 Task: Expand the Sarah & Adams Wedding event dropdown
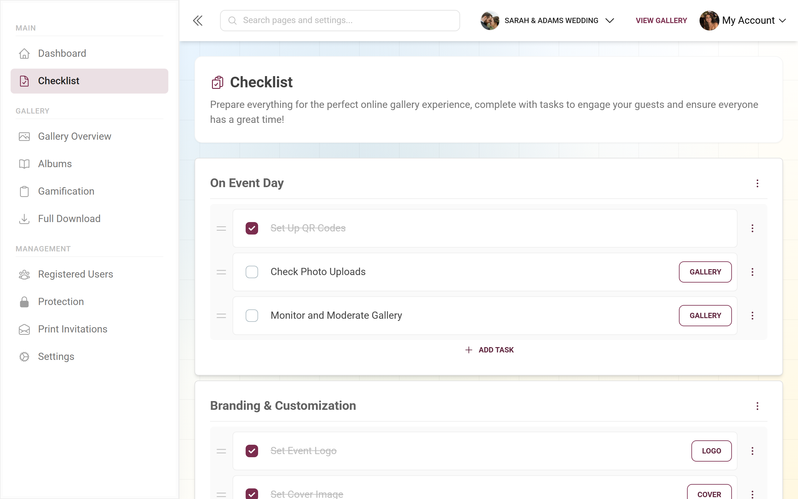(x=610, y=21)
